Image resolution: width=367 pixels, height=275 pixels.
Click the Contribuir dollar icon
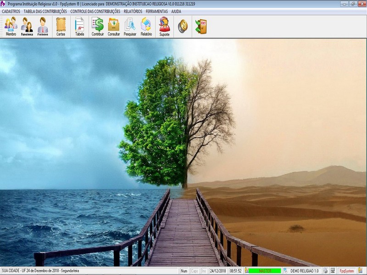pos(98,26)
